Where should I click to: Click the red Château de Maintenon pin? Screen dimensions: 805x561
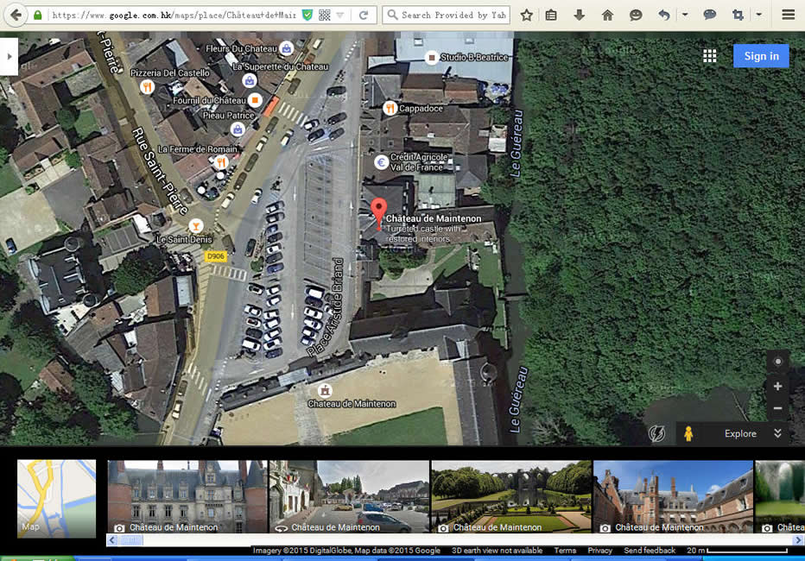(379, 213)
